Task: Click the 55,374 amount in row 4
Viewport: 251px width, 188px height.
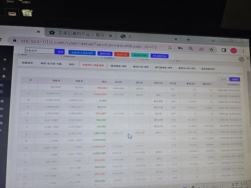Action: tap(102, 107)
